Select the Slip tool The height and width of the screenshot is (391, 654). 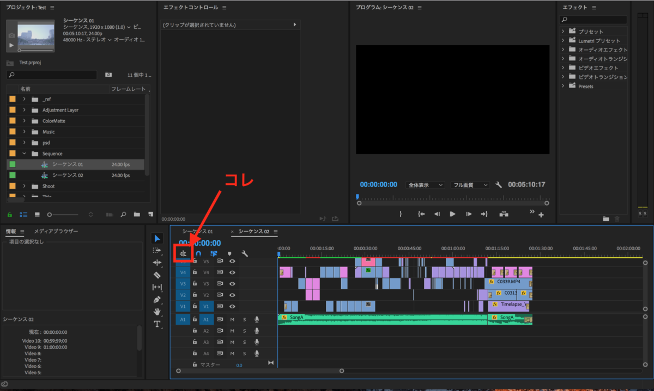click(157, 287)
